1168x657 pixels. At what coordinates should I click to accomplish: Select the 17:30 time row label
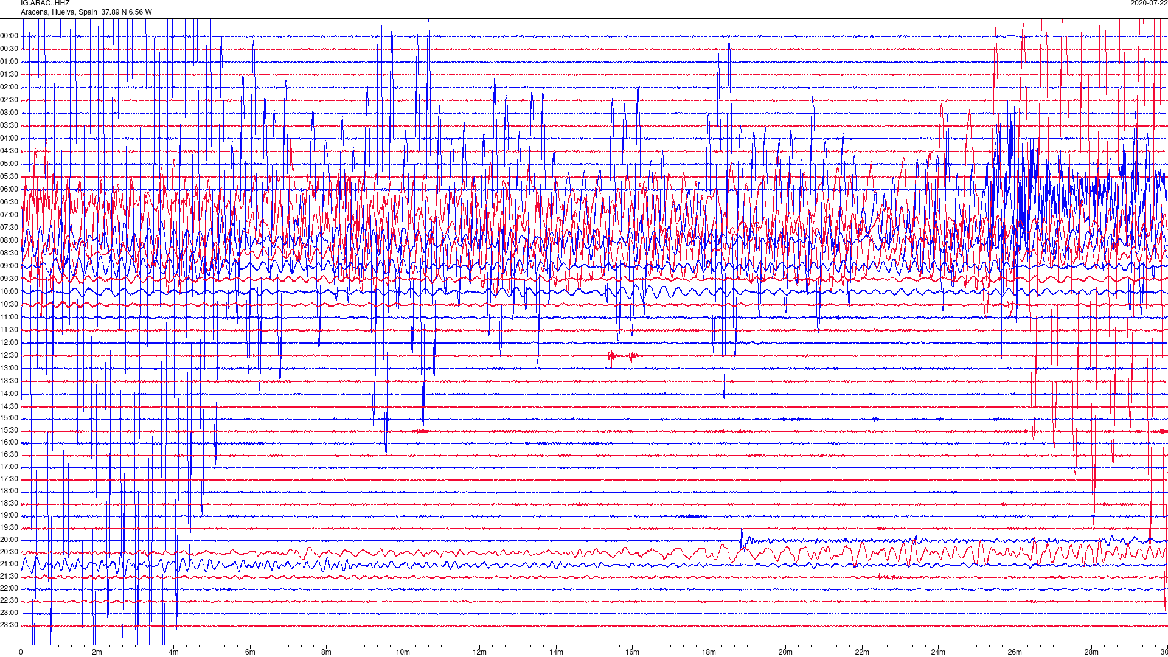pos(9,479)
